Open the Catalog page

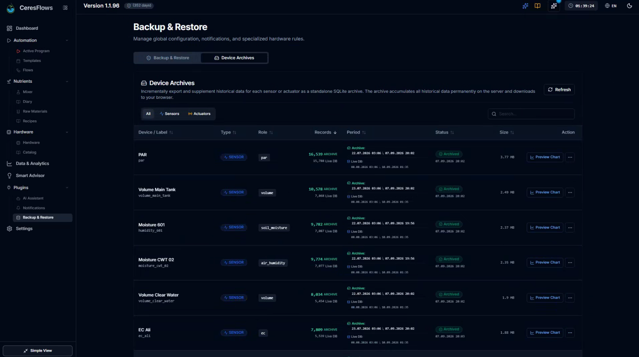pyautogui.click(x=29, y=152)
